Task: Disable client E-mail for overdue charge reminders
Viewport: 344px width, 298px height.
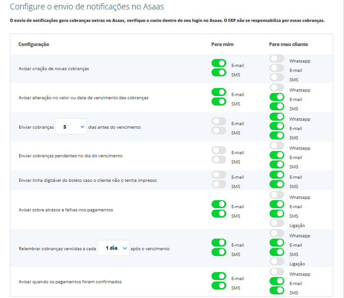Action: click(277, 243)
